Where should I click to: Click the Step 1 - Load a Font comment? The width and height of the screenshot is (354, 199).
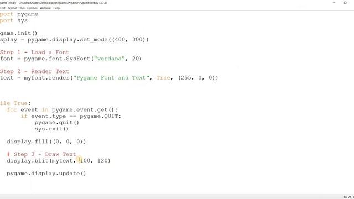coord(34,53)
